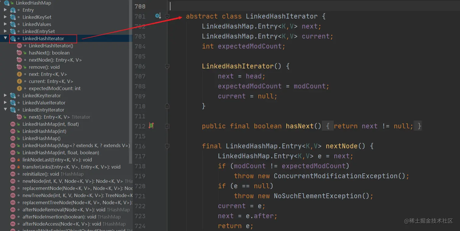The width and height of the screenshot is (460, 231).
Task: Click the has-subclasses gutter icon on line 701
Action: pyautogui.click(x=158, y=16)
